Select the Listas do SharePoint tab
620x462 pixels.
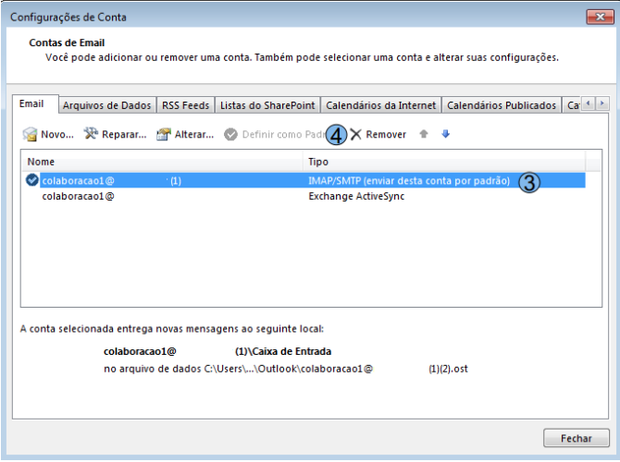(267, 106)
